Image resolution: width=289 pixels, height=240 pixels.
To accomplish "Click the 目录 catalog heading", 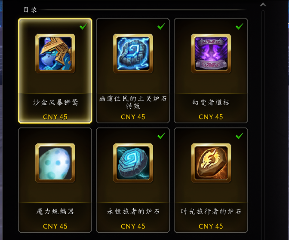I will (x=30, y=10).
